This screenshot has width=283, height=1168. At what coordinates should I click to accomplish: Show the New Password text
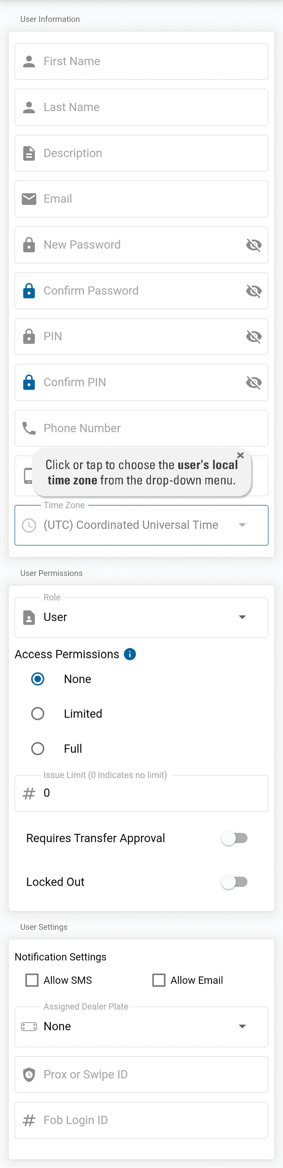(x=253, y=245)
